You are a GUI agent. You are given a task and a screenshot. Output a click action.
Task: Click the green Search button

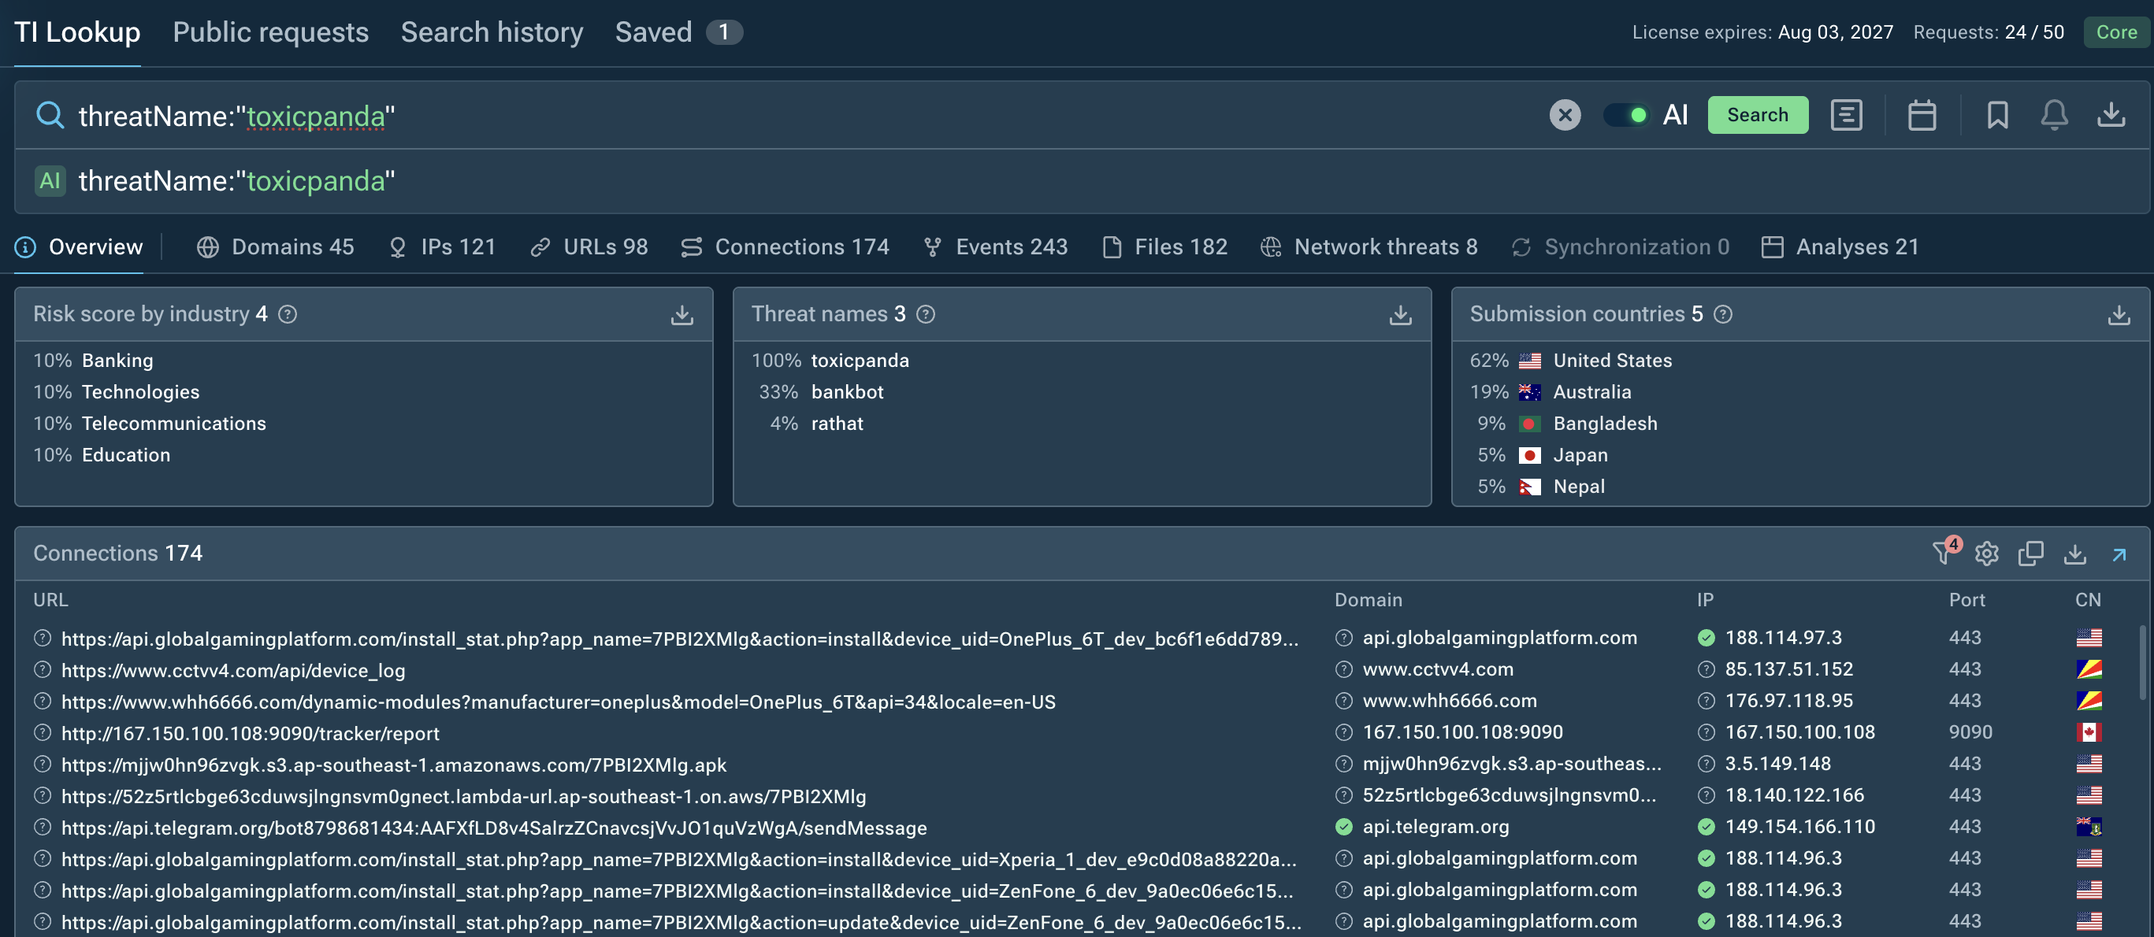point(1758,114)
